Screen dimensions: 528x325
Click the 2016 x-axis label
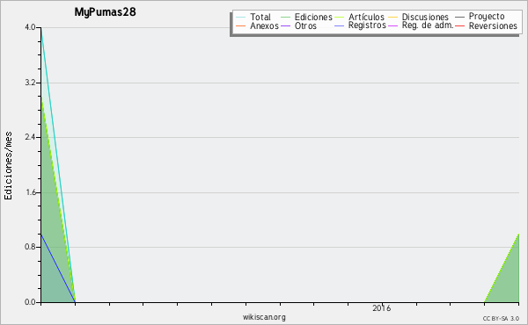pos(382,308)
